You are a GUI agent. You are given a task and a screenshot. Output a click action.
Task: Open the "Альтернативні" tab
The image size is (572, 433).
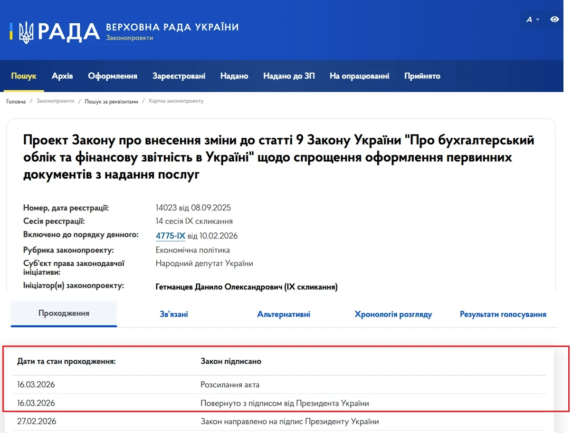coord(284,314)
